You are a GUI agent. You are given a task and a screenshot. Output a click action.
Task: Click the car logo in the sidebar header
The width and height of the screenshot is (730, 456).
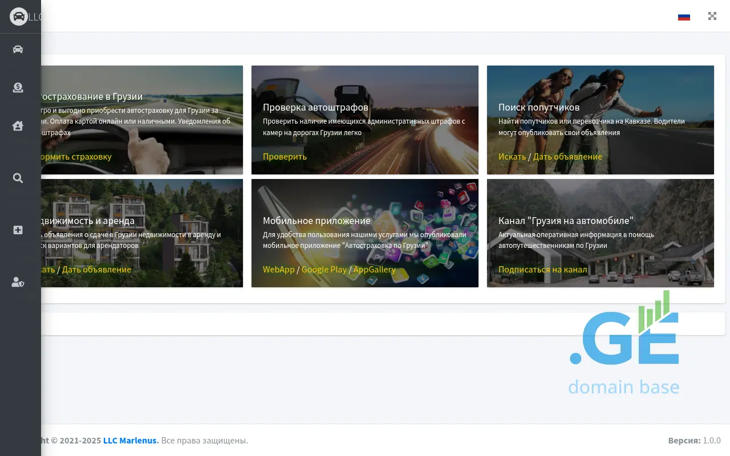(x=19, y=17)
